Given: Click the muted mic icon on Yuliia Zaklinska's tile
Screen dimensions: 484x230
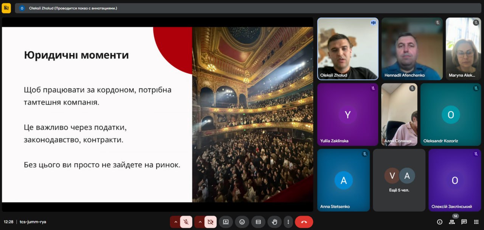Looking at the screenshot, I should pyautogui.click(x=373, y=88).
